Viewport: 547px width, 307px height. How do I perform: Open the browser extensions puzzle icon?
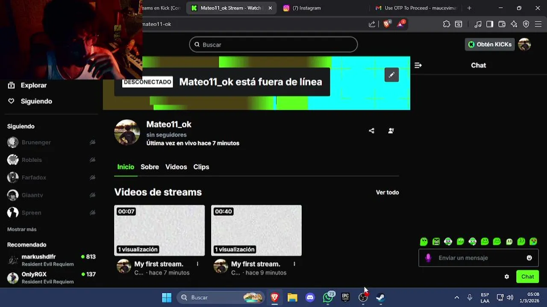click(x=447, y=24)
